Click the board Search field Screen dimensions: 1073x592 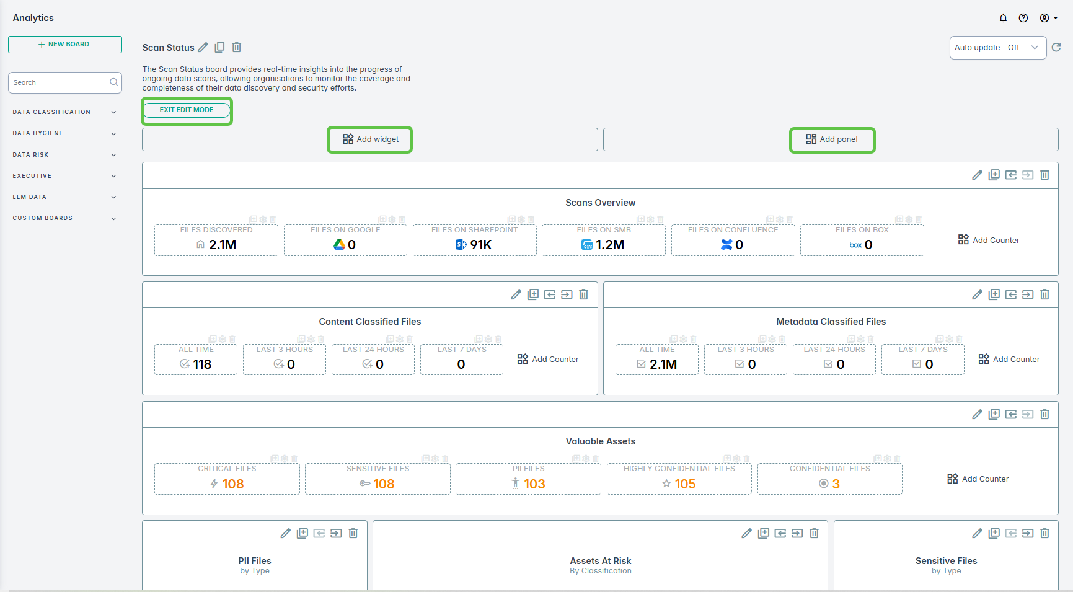(x=60, y=82)
